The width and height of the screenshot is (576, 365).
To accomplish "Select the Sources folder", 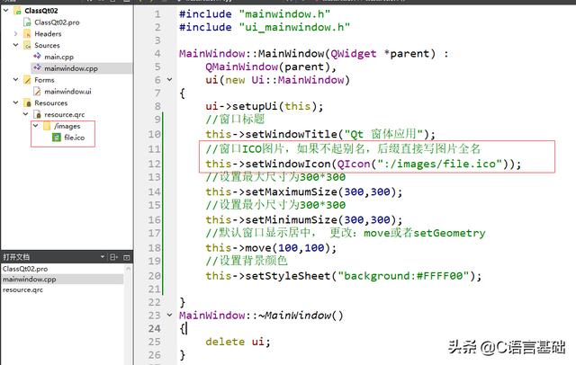I will click(47, 45).
